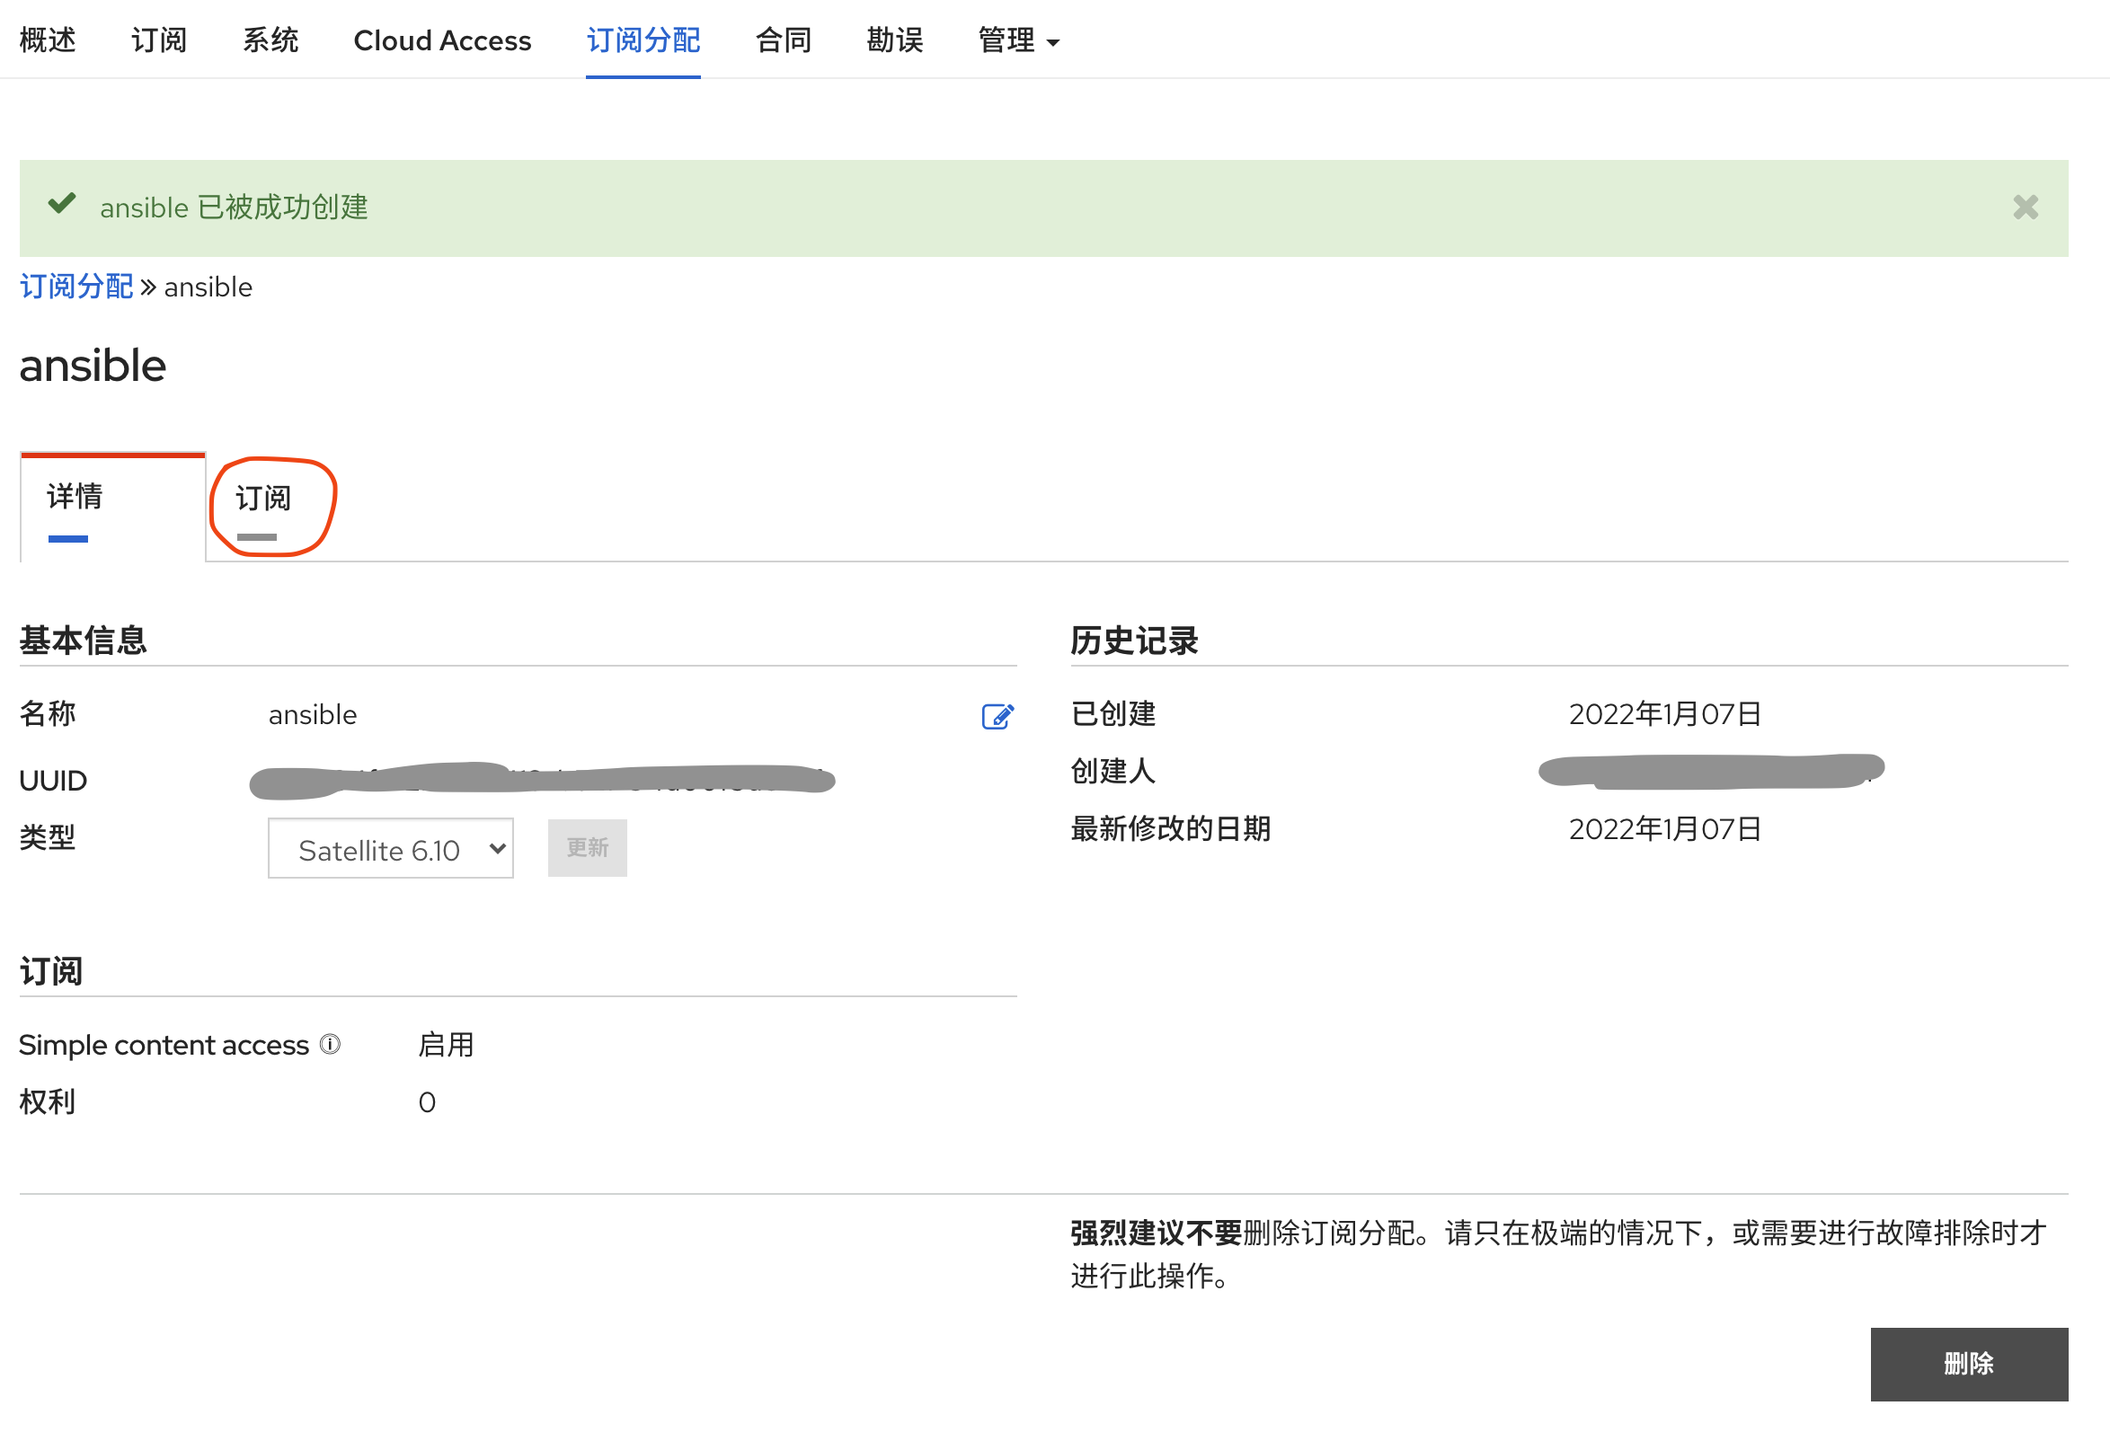
Task: Click the 更新 button
Action: pos(587,848)
